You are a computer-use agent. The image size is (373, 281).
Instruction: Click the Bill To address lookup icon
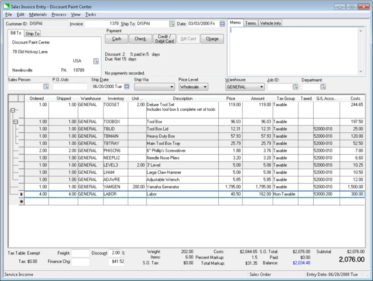pyautogui.click(x=96, y=61)
